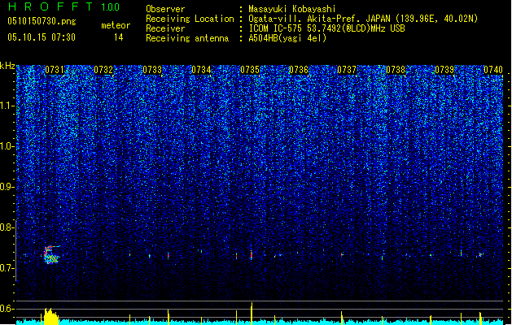Click the Receiving Location label
This screenshot has width=512, height=325.
(190, 19)
